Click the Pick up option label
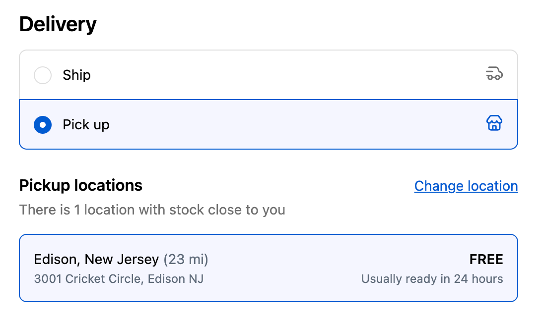Image resolution: width=543 pixels, height=322 pixels. (86, 125)
